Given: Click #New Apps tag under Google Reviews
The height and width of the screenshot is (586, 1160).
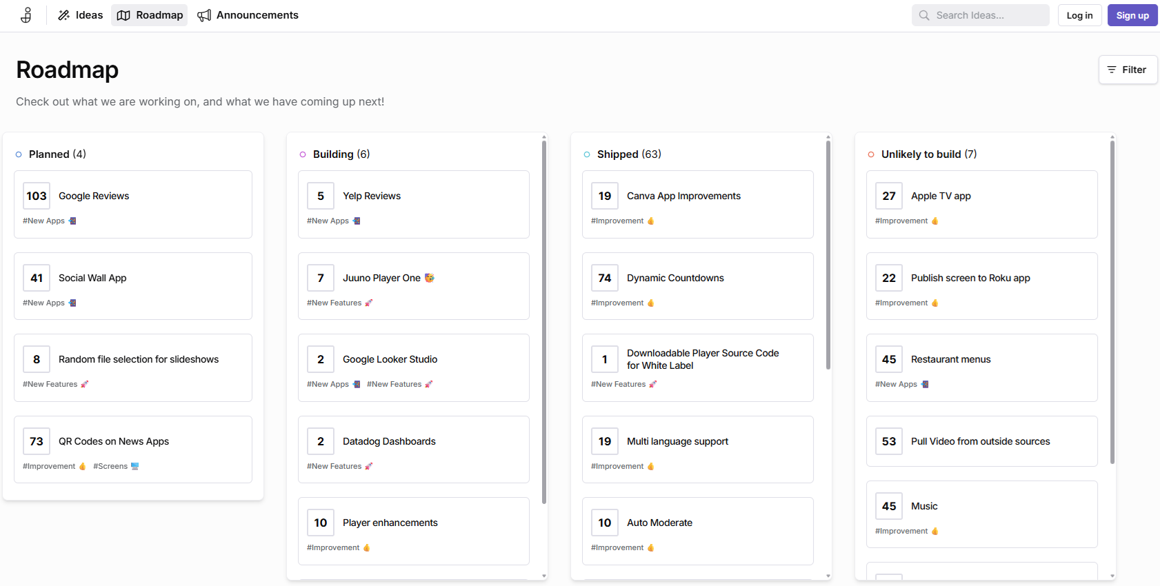Looking at the screenshot, I should [50, 221].
